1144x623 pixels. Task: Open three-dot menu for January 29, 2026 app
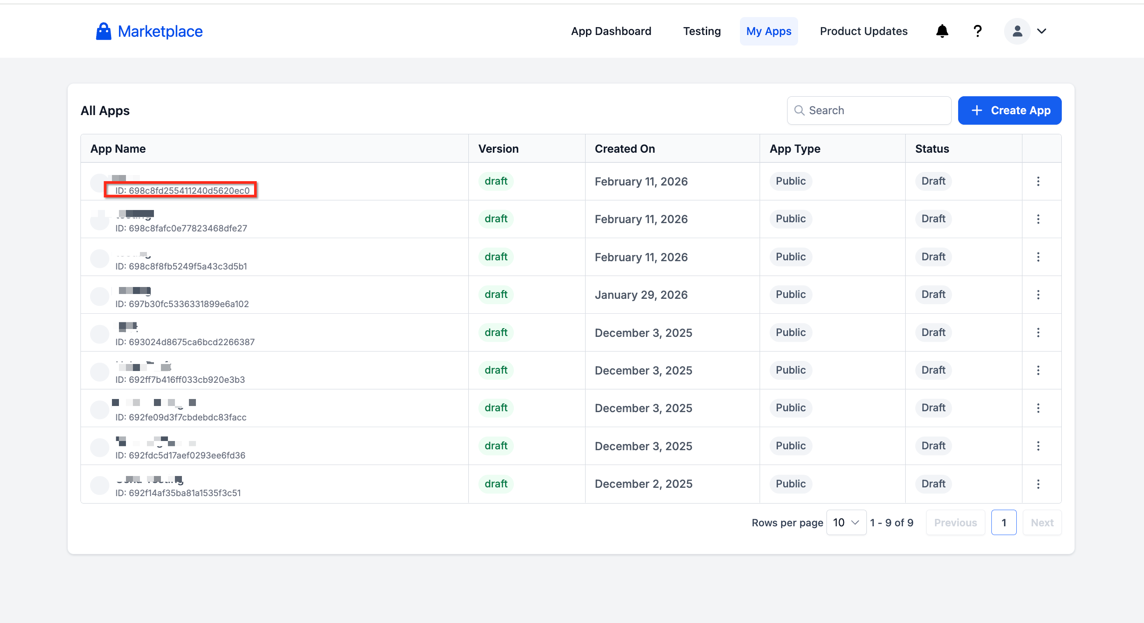coord(1038,294)
